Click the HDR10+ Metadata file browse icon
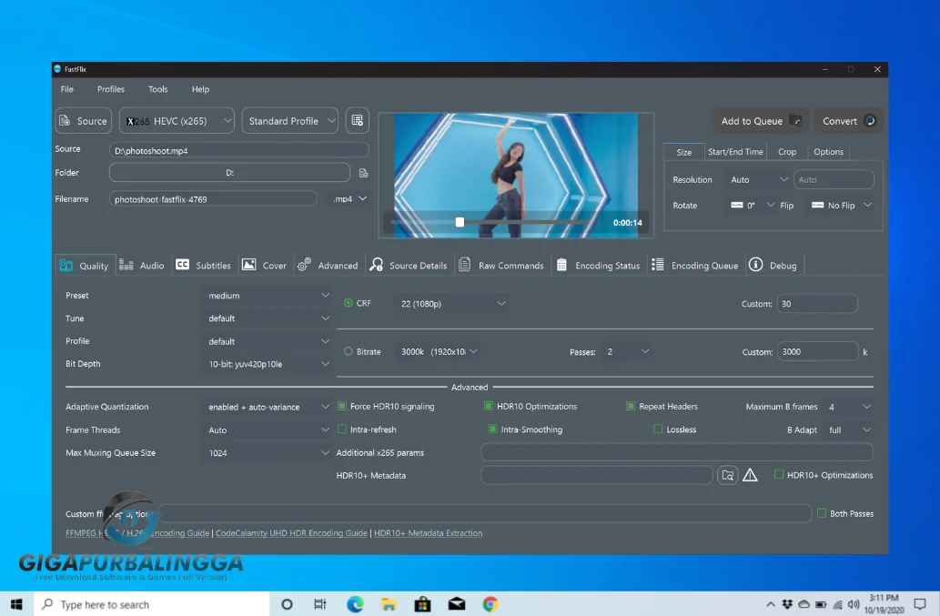This screenshot has width=940, height=616. coord(727,475)
